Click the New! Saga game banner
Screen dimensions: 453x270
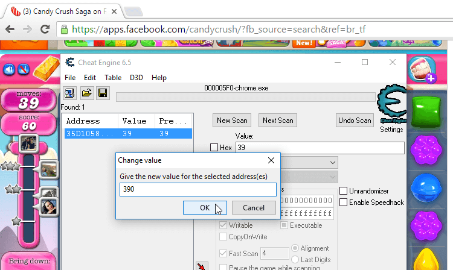point(329,43)
